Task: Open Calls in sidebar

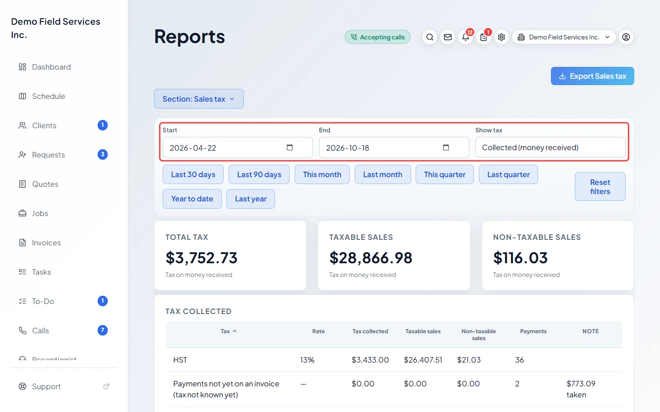Action: pyautogui.click(x=64, y=331)
